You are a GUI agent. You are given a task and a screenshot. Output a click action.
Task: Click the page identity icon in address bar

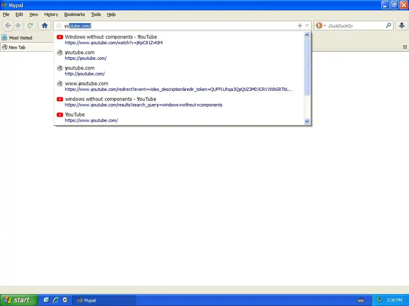[59, 26]
